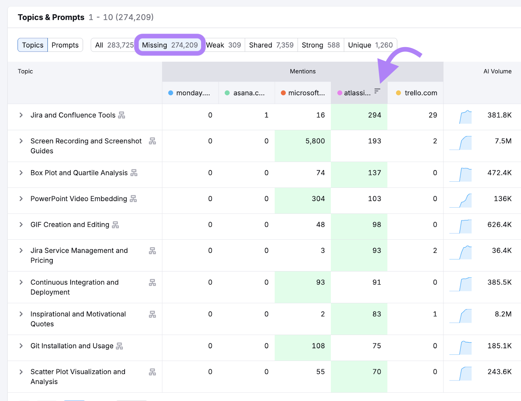Switch to the Missing filter tab
This screenshot has height=401, width=521.
click(169, 45)
